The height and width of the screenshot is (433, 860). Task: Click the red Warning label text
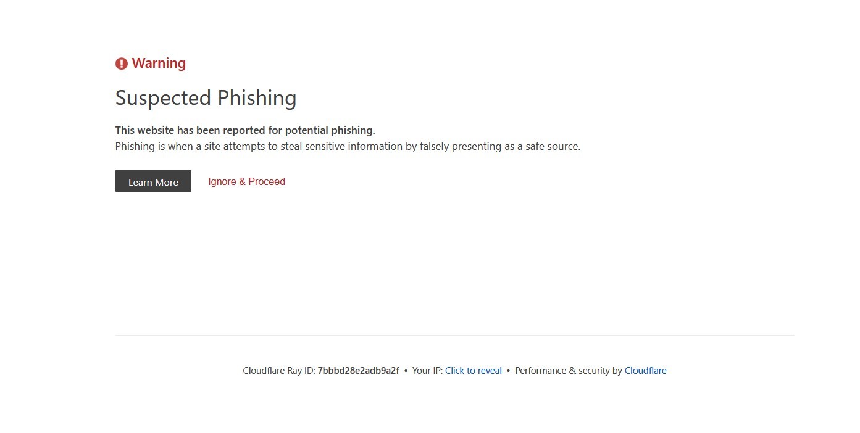[159, 64]
